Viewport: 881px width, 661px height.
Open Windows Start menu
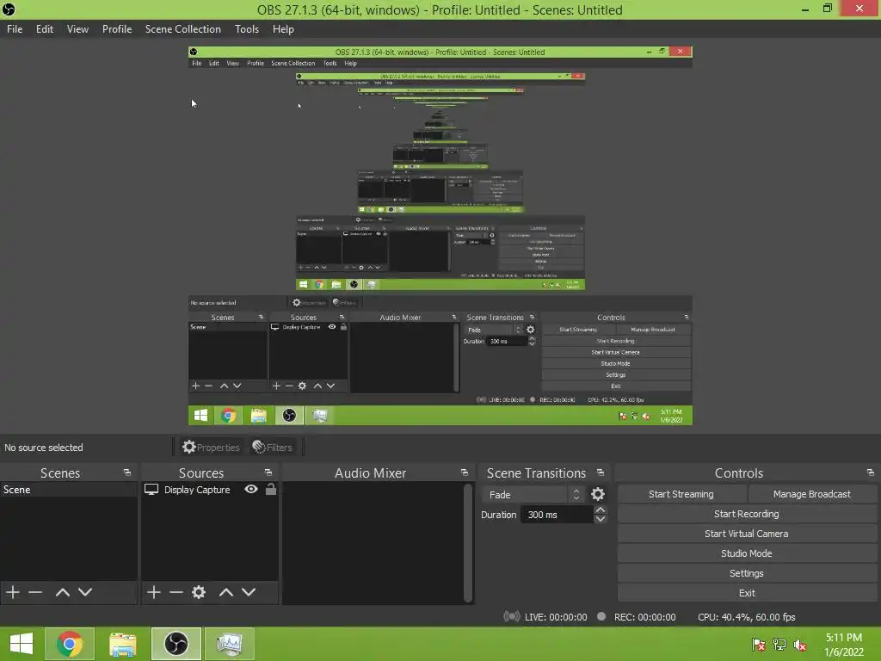coord(22,644)
